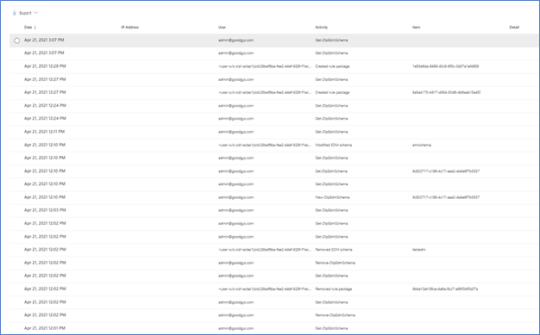The image size is (540, 335).
Task: Click admin@goodgys.com in the 12:11 PM row
Action: click(x=235, y=132)
